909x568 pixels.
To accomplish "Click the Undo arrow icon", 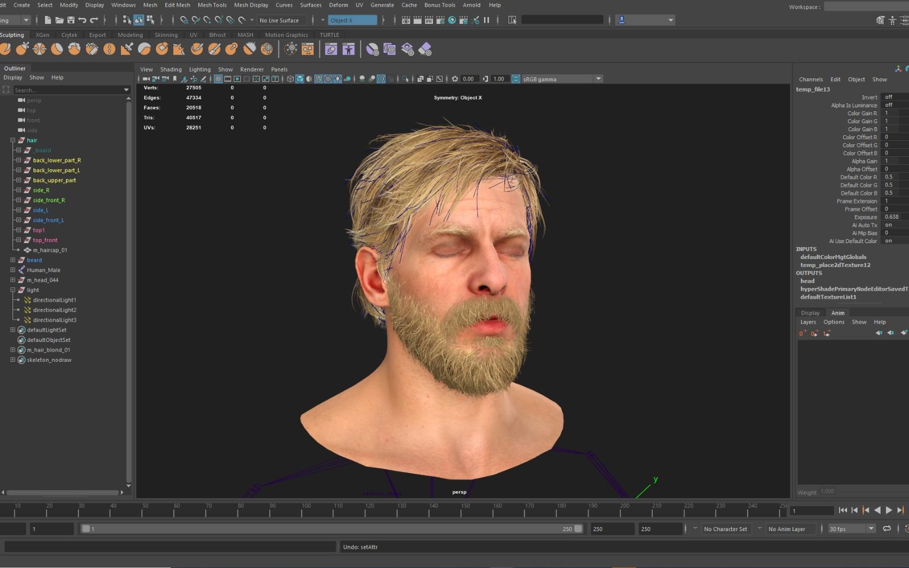I will pyautogui.click(x=82, y=20).
